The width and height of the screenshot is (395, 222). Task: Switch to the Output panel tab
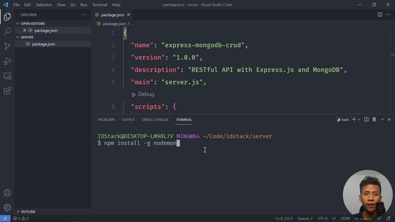[x=128, y=120]
